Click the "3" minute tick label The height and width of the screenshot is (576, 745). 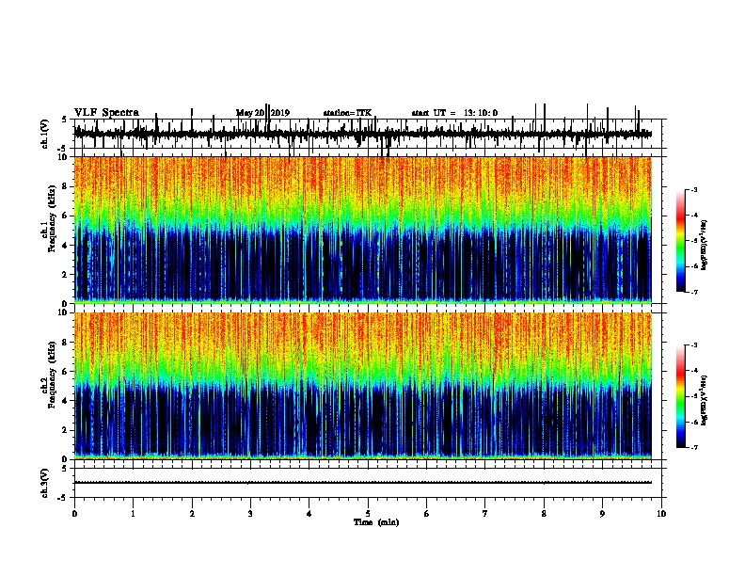click(x=250, y=514)
